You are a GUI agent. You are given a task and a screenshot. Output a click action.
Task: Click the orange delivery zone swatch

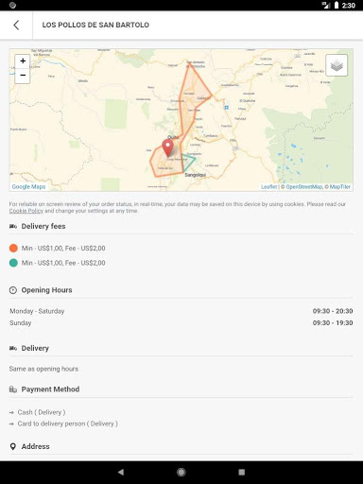click(x=13, y=248)
